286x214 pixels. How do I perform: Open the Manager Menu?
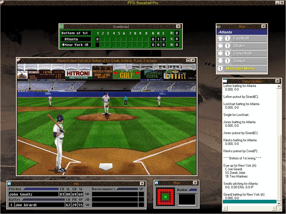[245, 69]
